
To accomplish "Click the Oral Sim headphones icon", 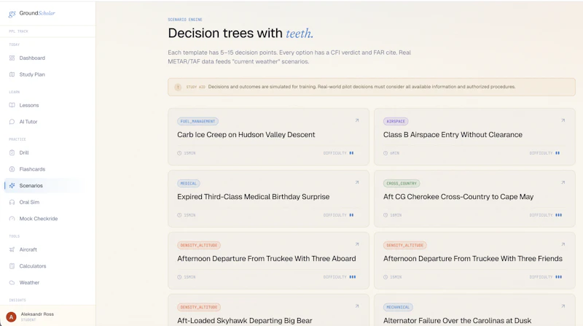I will [12, 202].
